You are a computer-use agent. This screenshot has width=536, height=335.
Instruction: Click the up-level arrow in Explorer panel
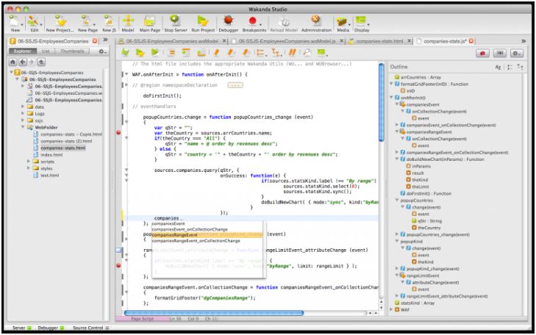41,62
